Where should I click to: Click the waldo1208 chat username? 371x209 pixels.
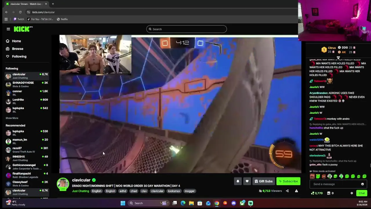[x=316, y=140]
